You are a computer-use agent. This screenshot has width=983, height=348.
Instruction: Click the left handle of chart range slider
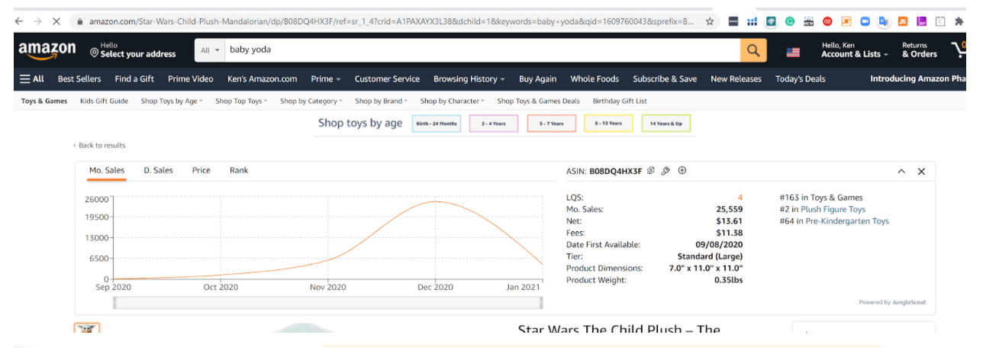tap(114, 303)
